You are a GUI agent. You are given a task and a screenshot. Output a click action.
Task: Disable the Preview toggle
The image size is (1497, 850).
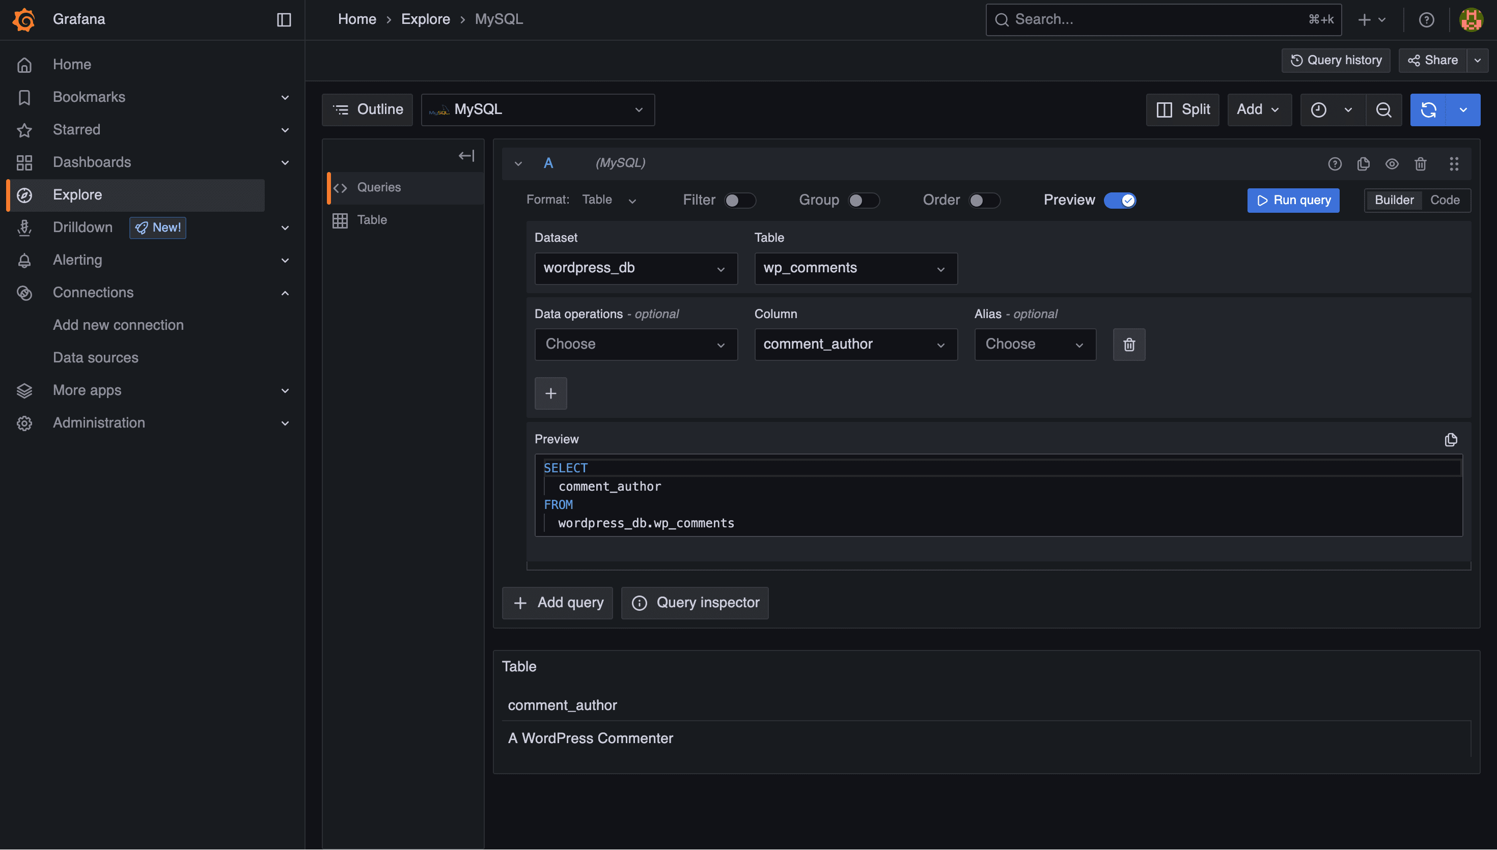click(1120, 201)
